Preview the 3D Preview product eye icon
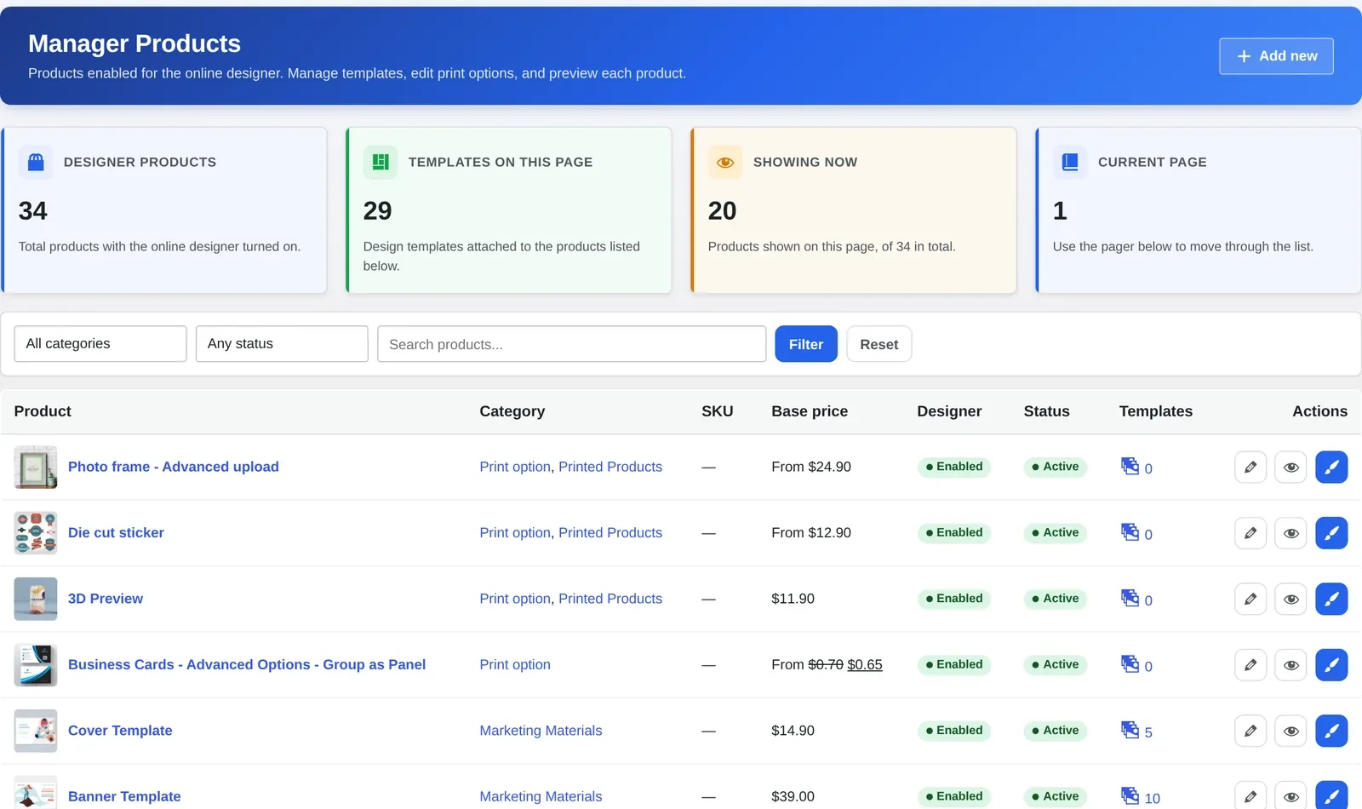This screenshot has height=809, width=1362. tap(1290, 599)
